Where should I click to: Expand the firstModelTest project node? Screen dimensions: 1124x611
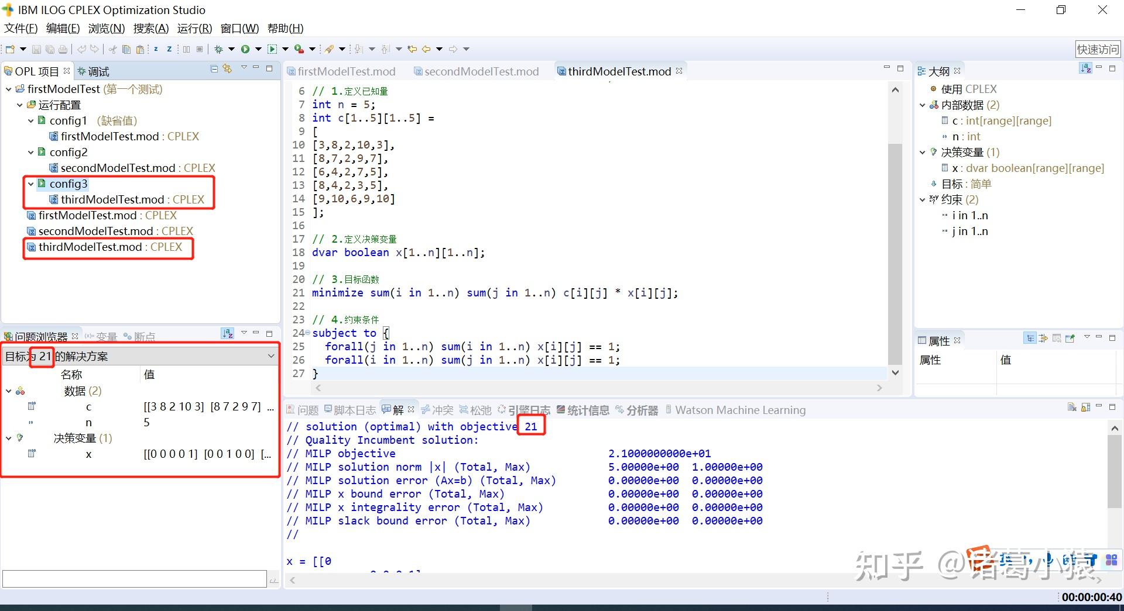coord(8,89)
